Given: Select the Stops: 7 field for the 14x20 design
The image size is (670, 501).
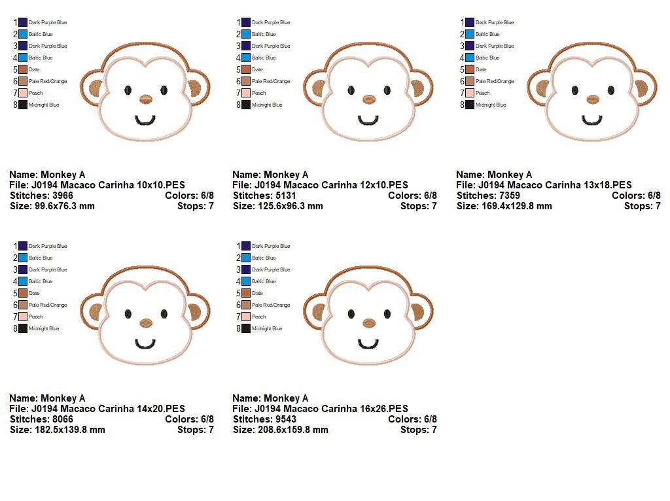Looking at the screenshot, I should pos(194,430).
